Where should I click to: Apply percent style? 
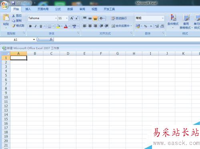click(x=146, y=26)
